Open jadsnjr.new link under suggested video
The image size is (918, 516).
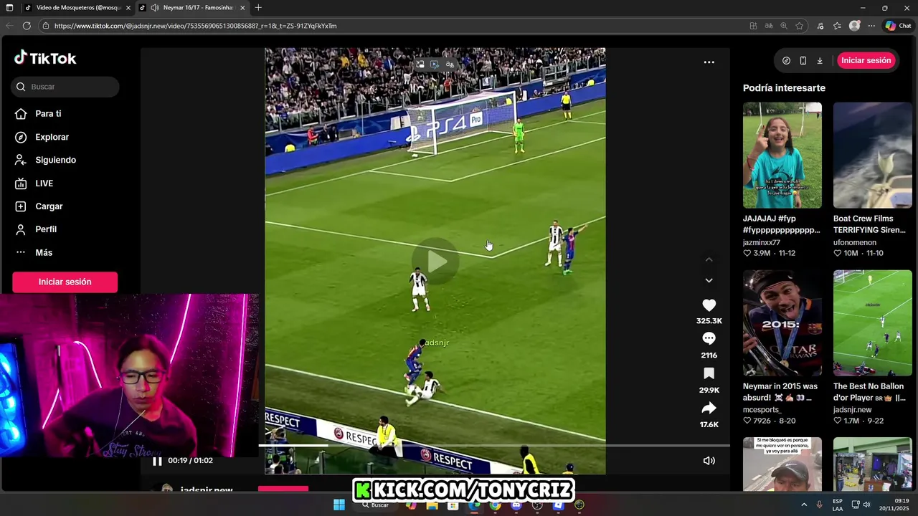click(x=853, y=410)
